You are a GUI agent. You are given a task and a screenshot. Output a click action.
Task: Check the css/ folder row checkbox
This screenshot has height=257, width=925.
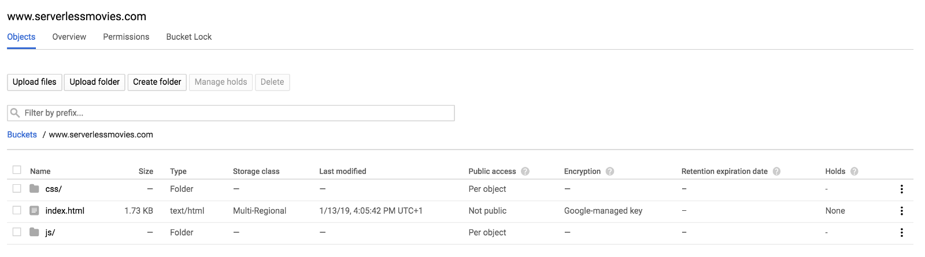tap(17, 188)
